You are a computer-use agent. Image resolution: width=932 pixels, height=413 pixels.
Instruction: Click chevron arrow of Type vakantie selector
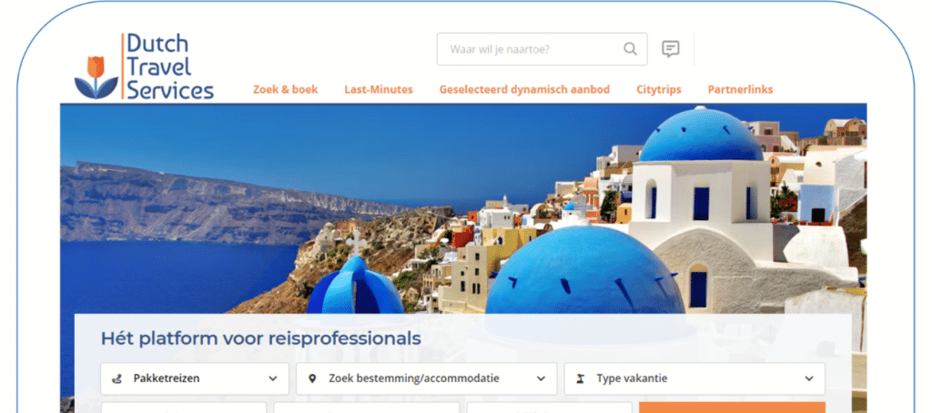(x=809, y=378)
